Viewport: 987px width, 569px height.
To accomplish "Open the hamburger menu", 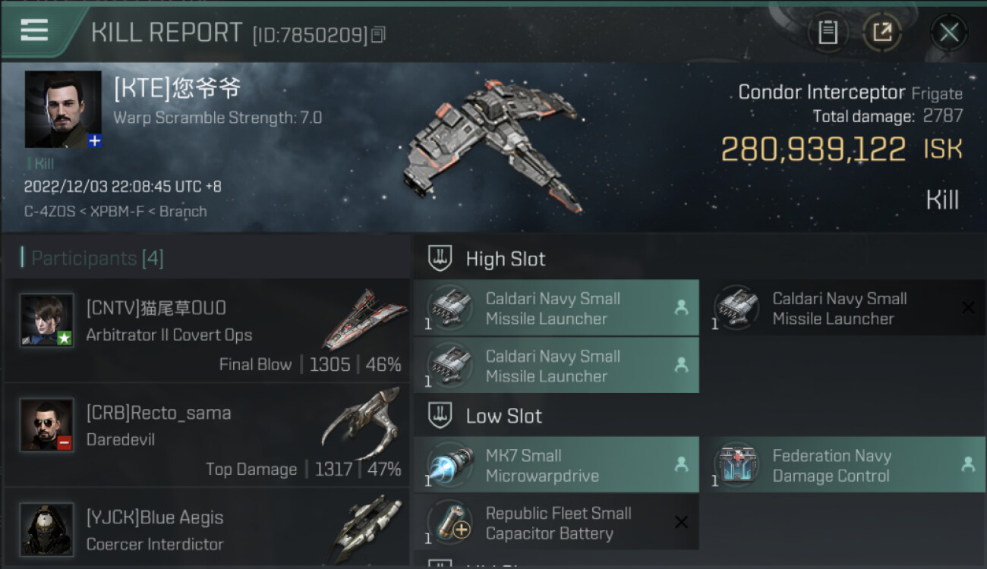I will click(35, 30).
